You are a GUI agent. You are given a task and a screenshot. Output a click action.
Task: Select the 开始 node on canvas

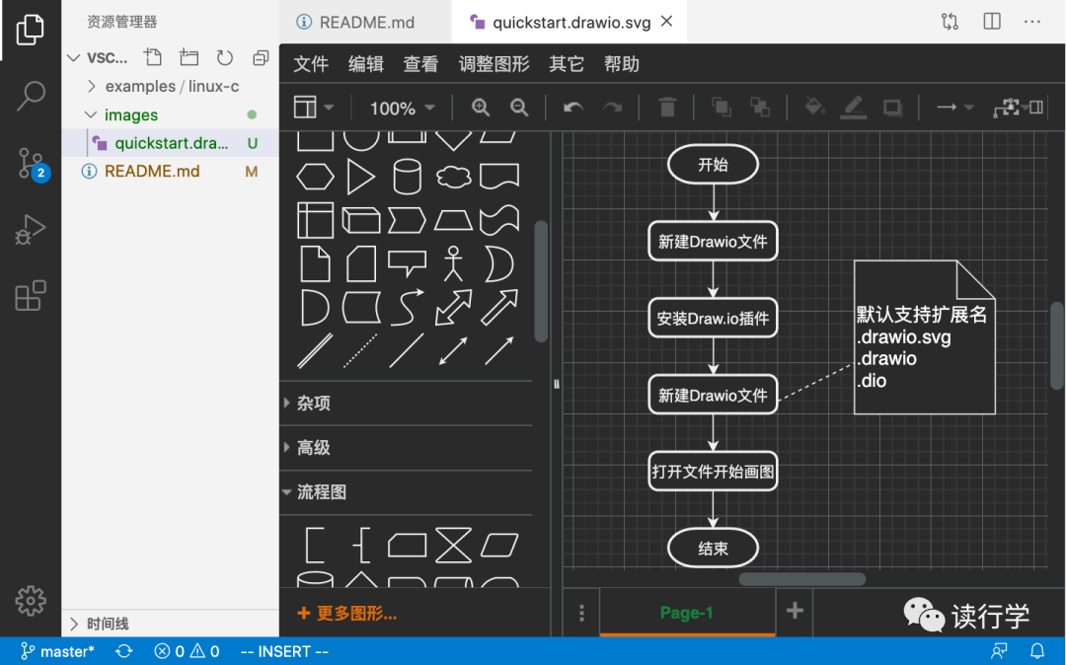(x=713, y=165)
